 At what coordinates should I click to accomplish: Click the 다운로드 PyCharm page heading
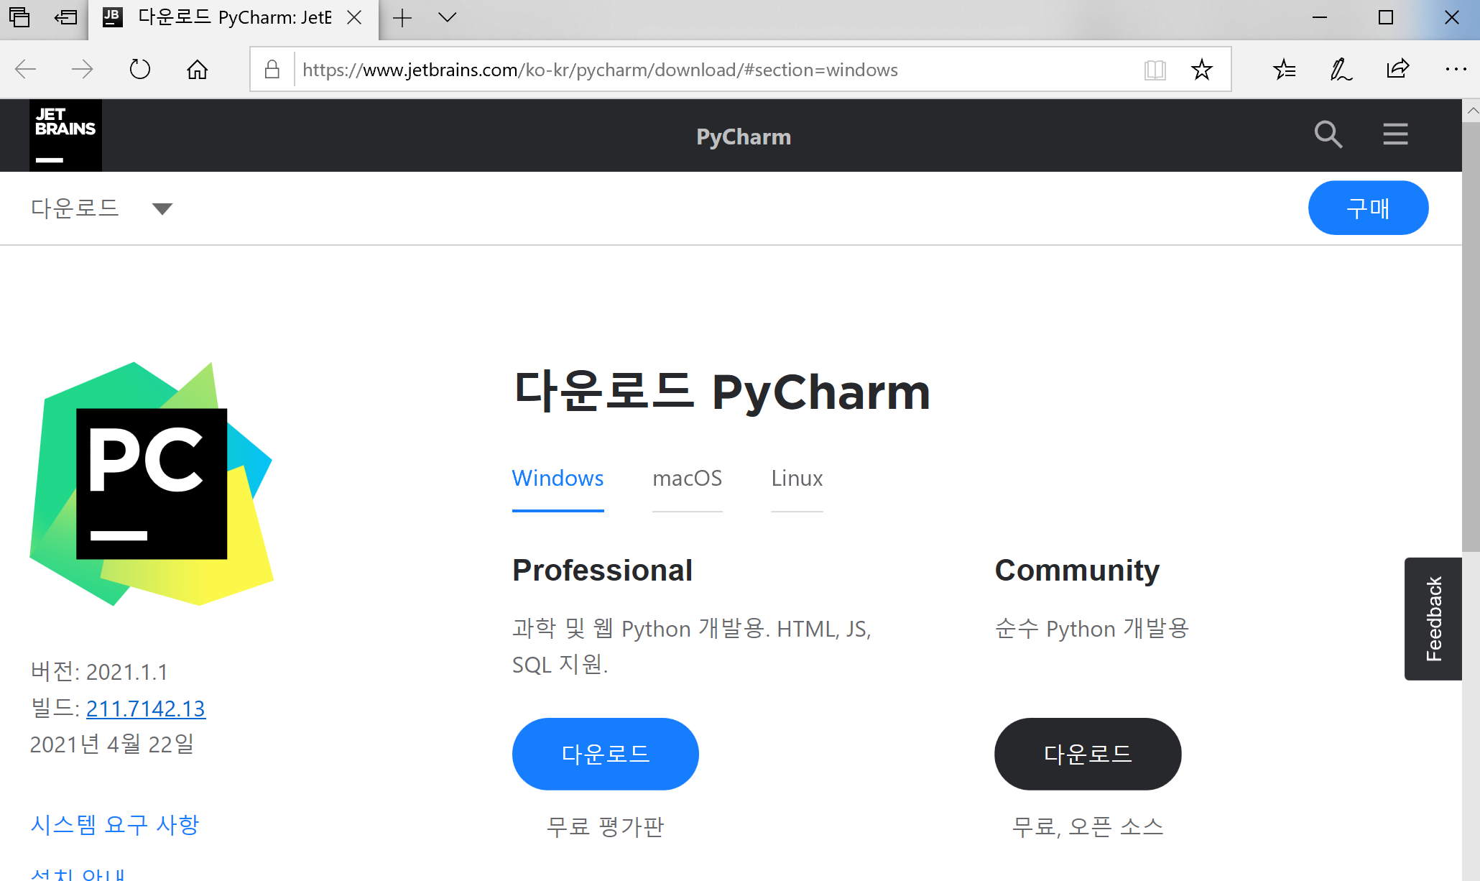pyautogui.click(x=722, y=392)
